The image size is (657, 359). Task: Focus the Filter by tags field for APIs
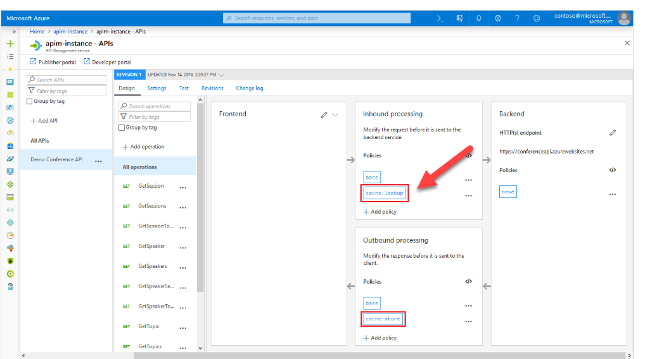point(67,90)
